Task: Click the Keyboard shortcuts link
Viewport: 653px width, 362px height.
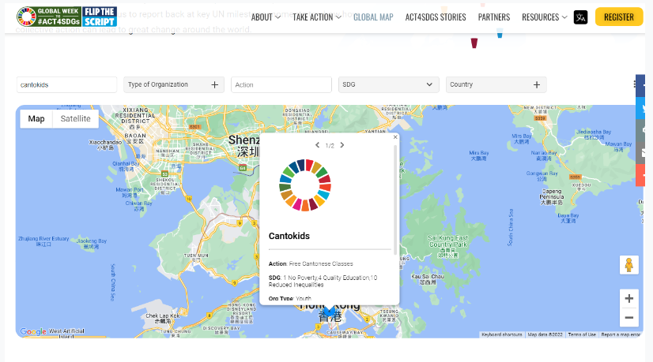Action: pyautogui.click(x=501, y=334)
